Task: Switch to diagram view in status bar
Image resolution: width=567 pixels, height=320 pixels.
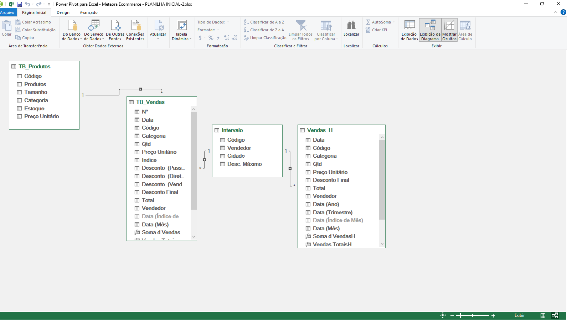Action: [555, 315]
